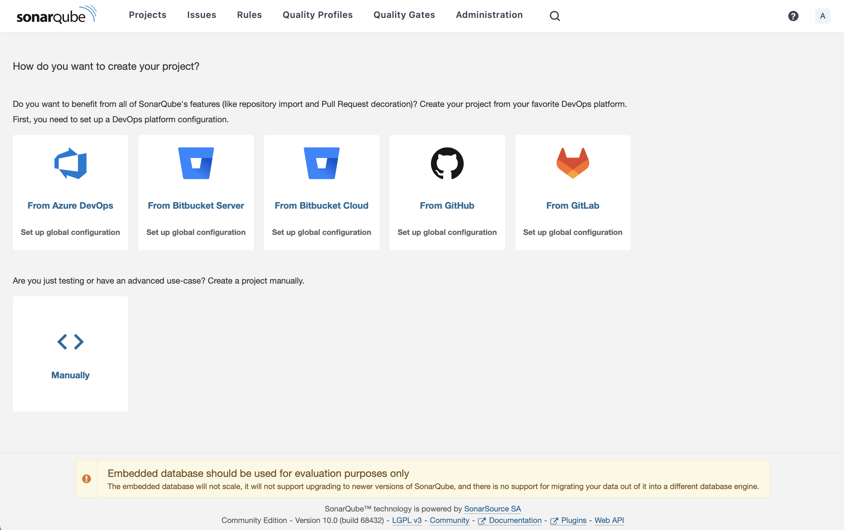Click the Manually code brackets icon
The width and height of the screenshot is (844, 530).
70,342
